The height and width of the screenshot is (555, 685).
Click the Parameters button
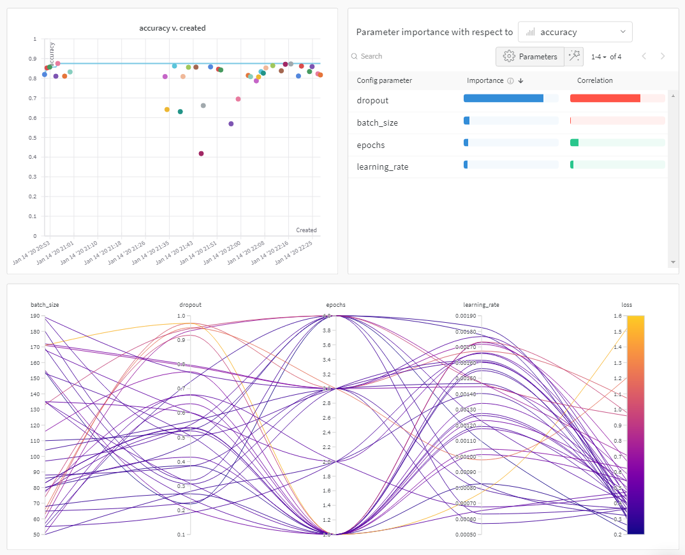[530, 56]
